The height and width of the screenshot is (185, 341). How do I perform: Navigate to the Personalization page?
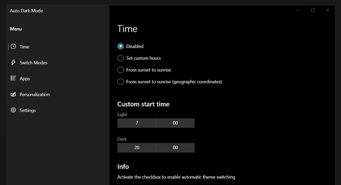click(x=35, y=94)
